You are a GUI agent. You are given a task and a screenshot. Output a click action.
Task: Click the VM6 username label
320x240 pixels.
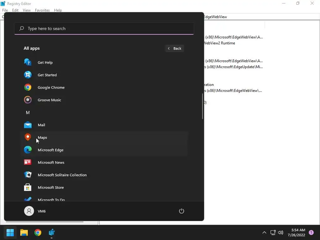42,211
